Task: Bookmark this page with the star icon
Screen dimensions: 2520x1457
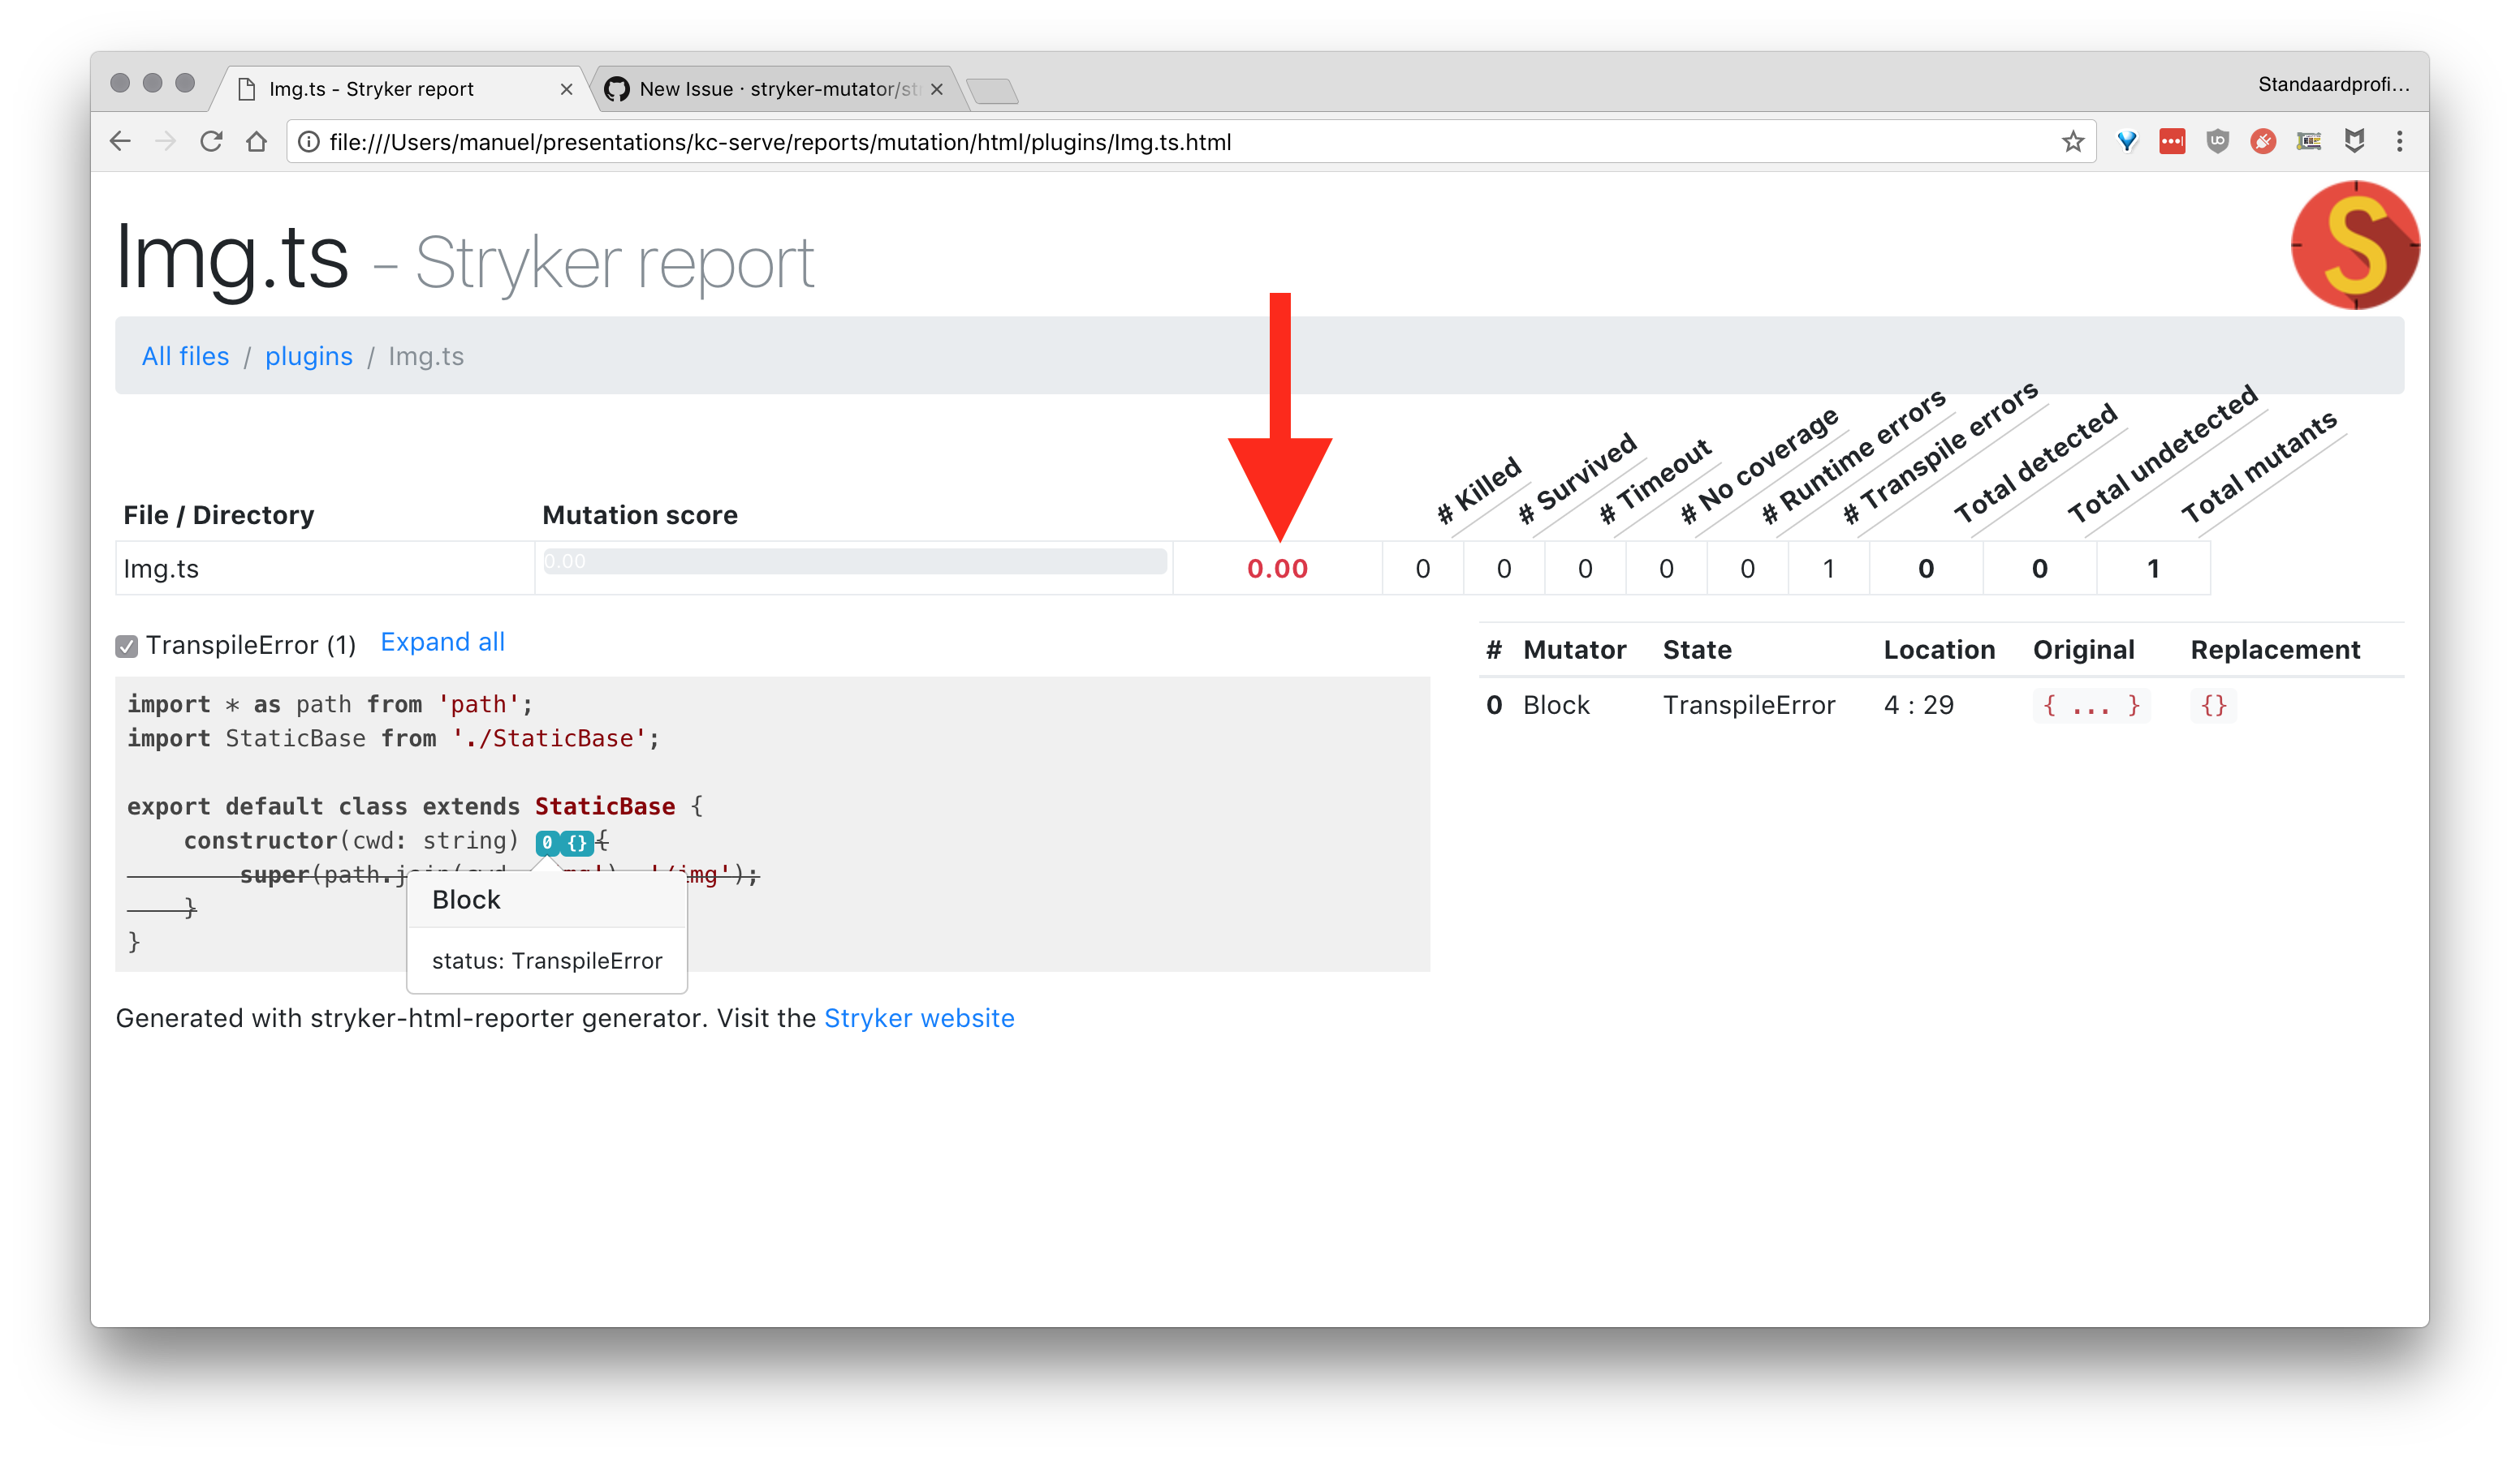Action: tap(2072, 142)
